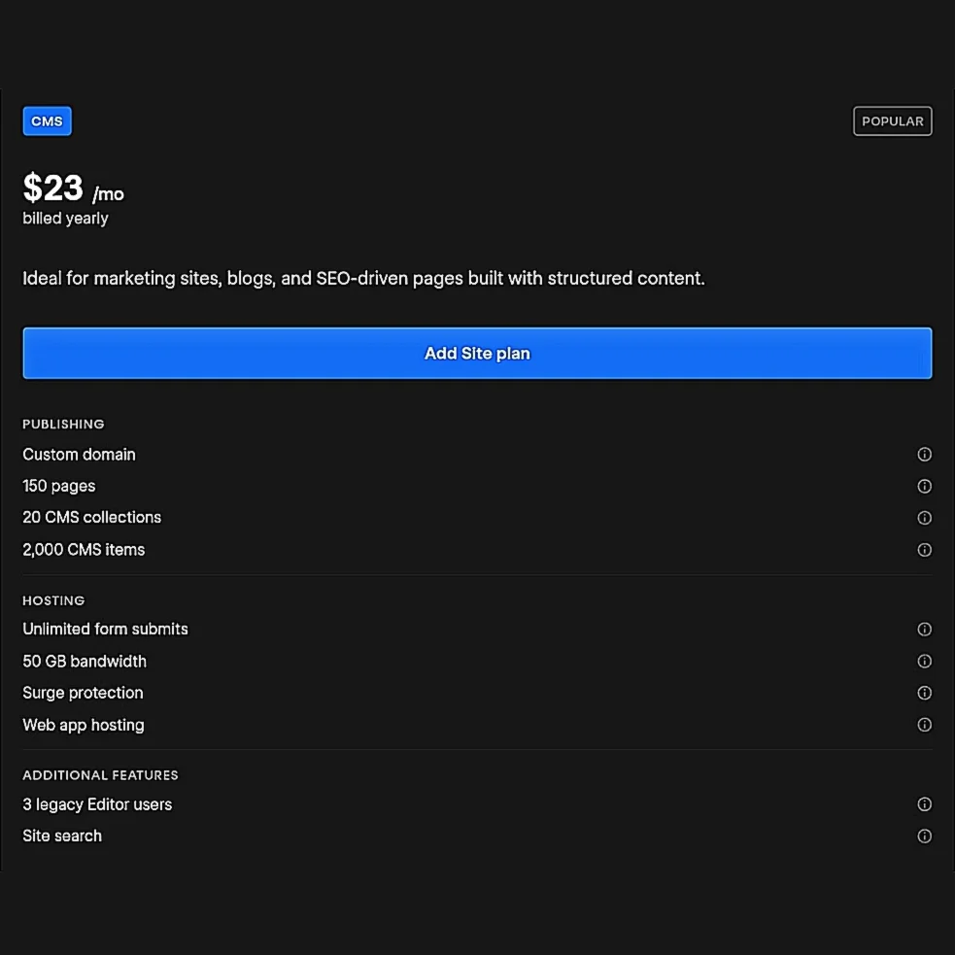
Task: Click the Site search feature label
Action: [62, 836]
